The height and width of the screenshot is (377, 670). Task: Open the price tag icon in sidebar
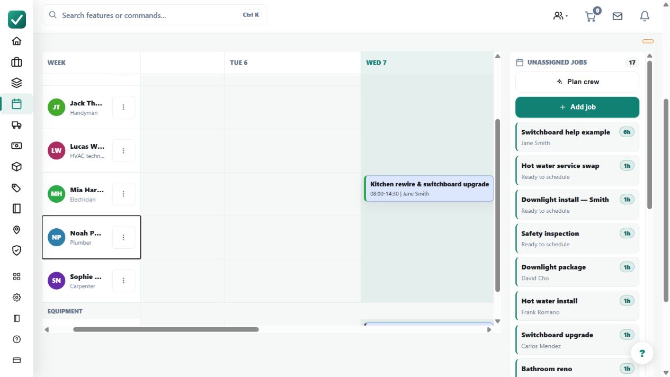coord(16,187)
